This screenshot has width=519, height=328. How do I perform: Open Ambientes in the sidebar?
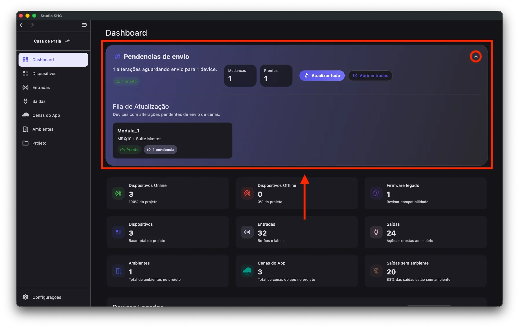[x=53, y=129]
